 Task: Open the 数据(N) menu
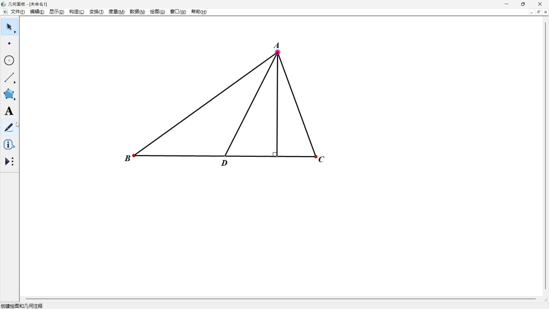click(x=138, y=12)
